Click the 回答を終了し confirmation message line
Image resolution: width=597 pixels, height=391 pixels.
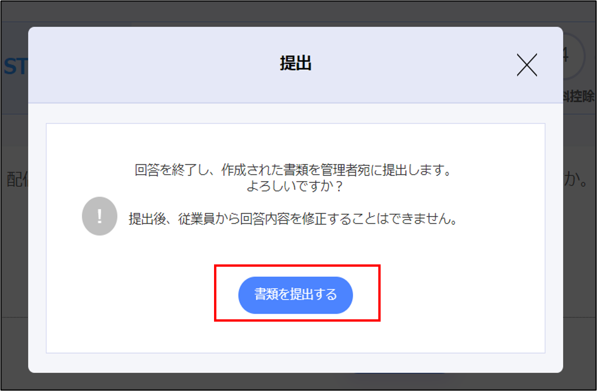(x=293, y=171)
